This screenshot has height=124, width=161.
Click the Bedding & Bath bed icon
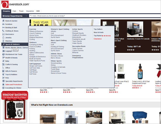(4, 27)
